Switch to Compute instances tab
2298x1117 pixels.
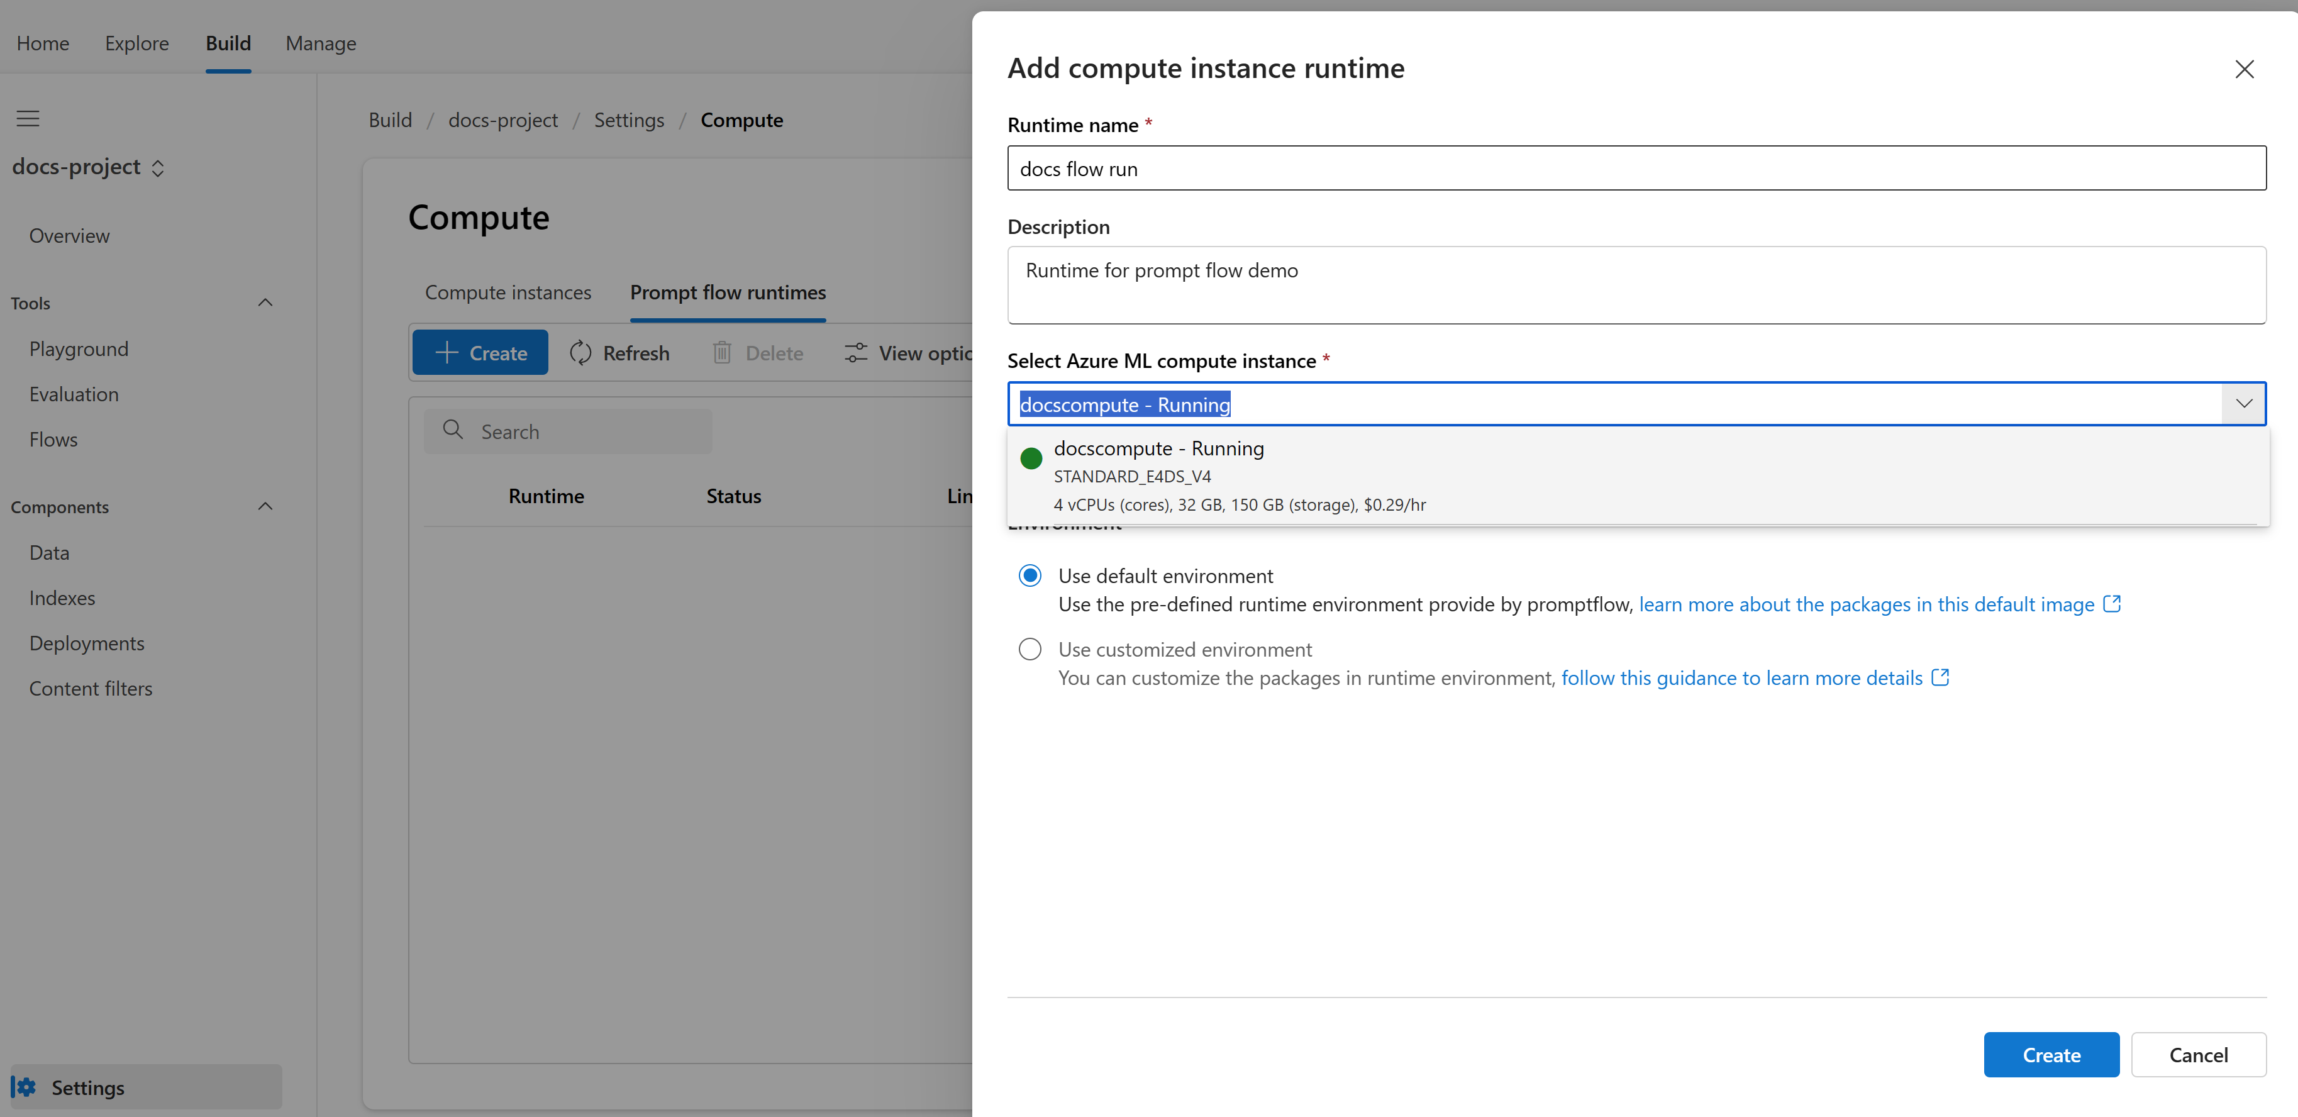pos(508,292)
